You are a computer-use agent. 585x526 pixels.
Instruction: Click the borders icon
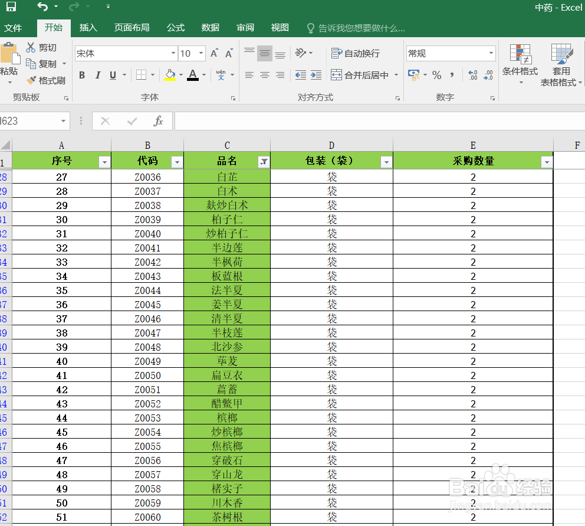[141, 75]
